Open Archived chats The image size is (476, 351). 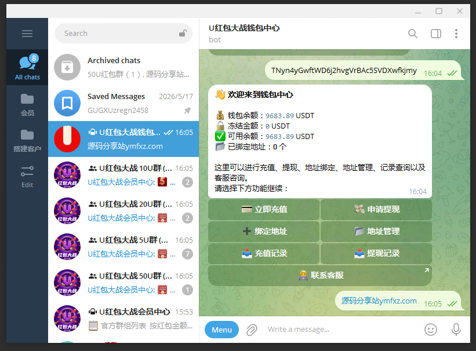point(123,67)
